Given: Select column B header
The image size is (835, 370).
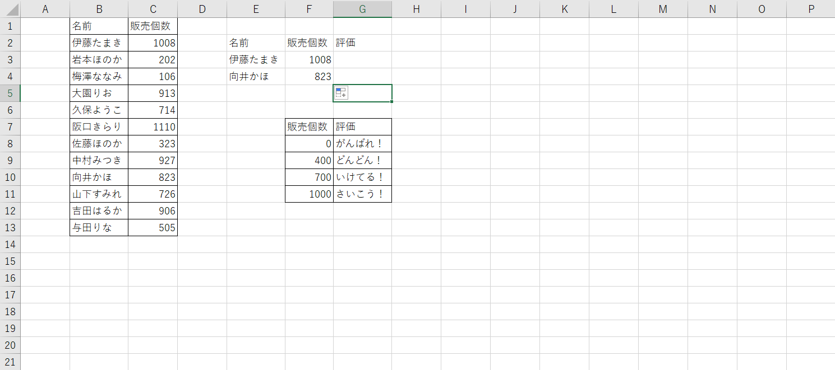Looking at the screenshot, I should click(x=99, y=9).
